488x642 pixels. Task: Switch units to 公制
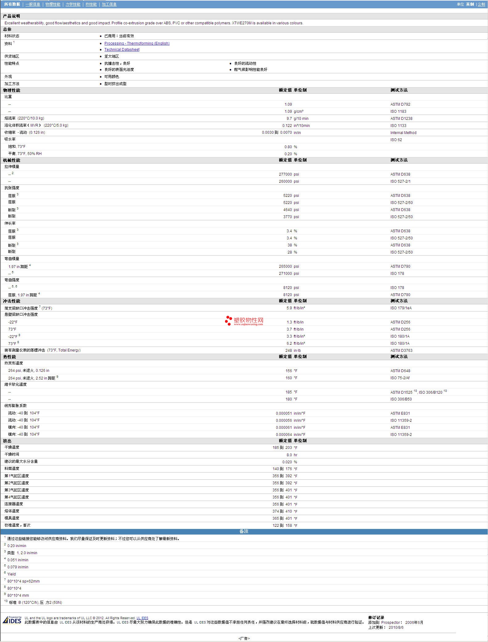pos(481,4)
